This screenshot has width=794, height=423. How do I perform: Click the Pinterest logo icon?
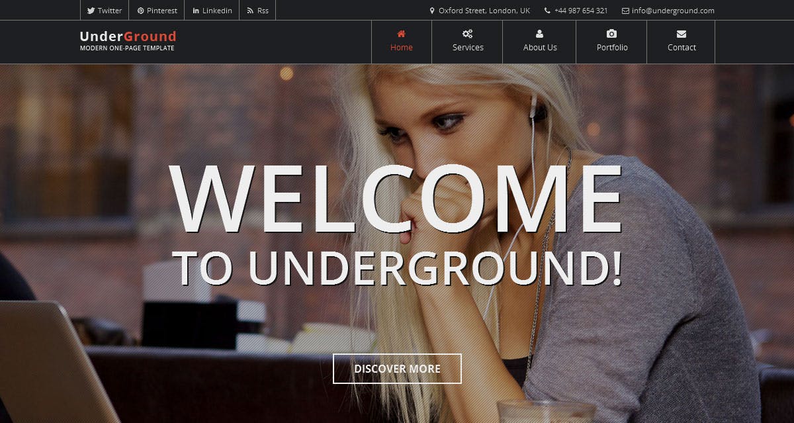point(141,11)
